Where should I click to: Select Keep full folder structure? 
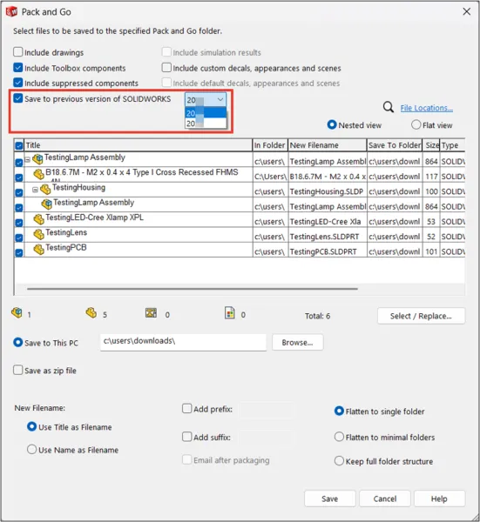(339, 461)
